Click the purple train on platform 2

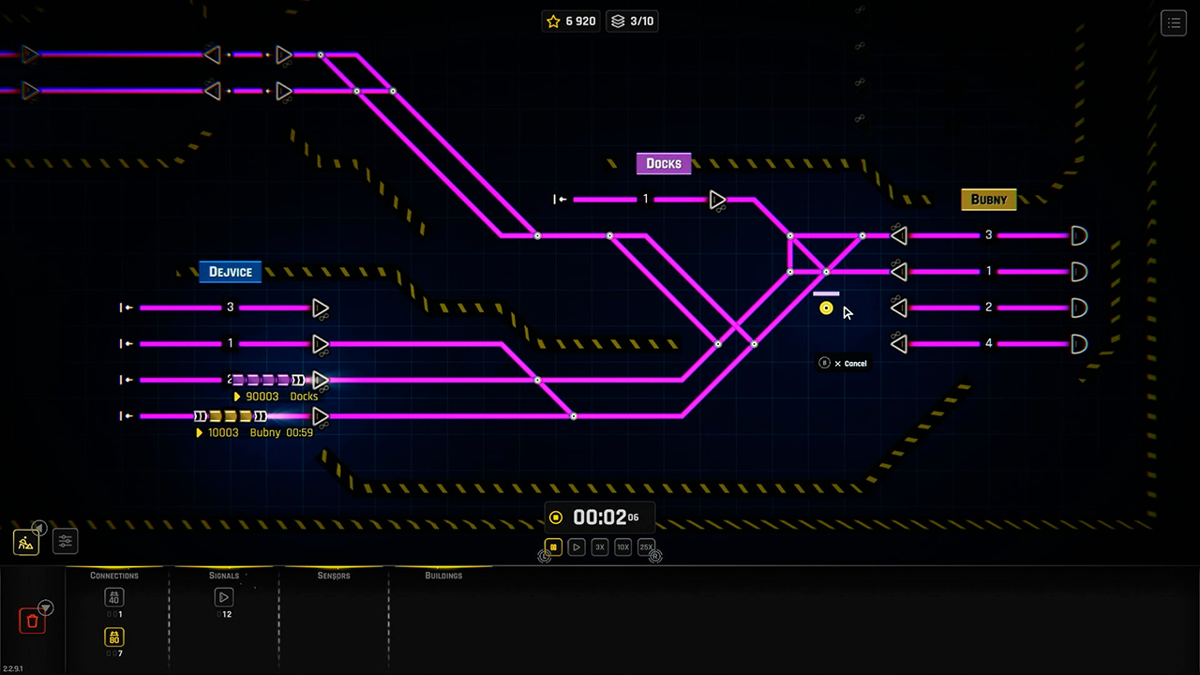pos(268,380)
